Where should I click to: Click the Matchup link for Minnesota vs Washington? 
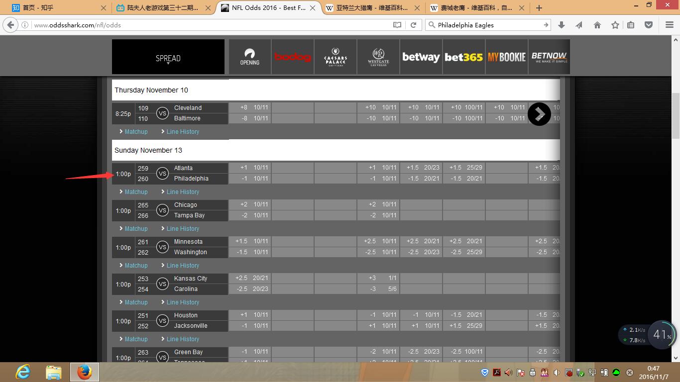pyautogui.click(x=136, y=266)
